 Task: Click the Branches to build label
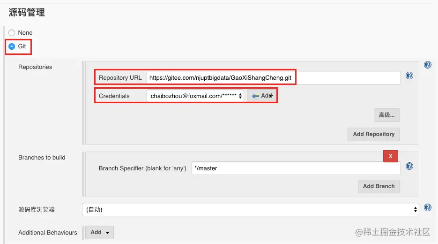coord(42,158)
